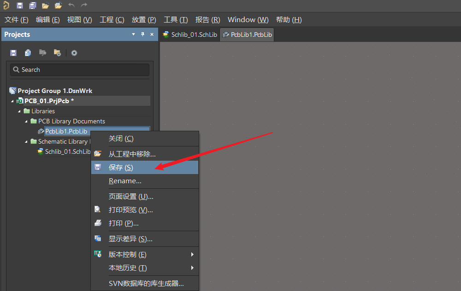Collapse the Schematic Library folder arrow
Image resolution: width=461 pixels, height=291 pixels.
click(26, 141)
